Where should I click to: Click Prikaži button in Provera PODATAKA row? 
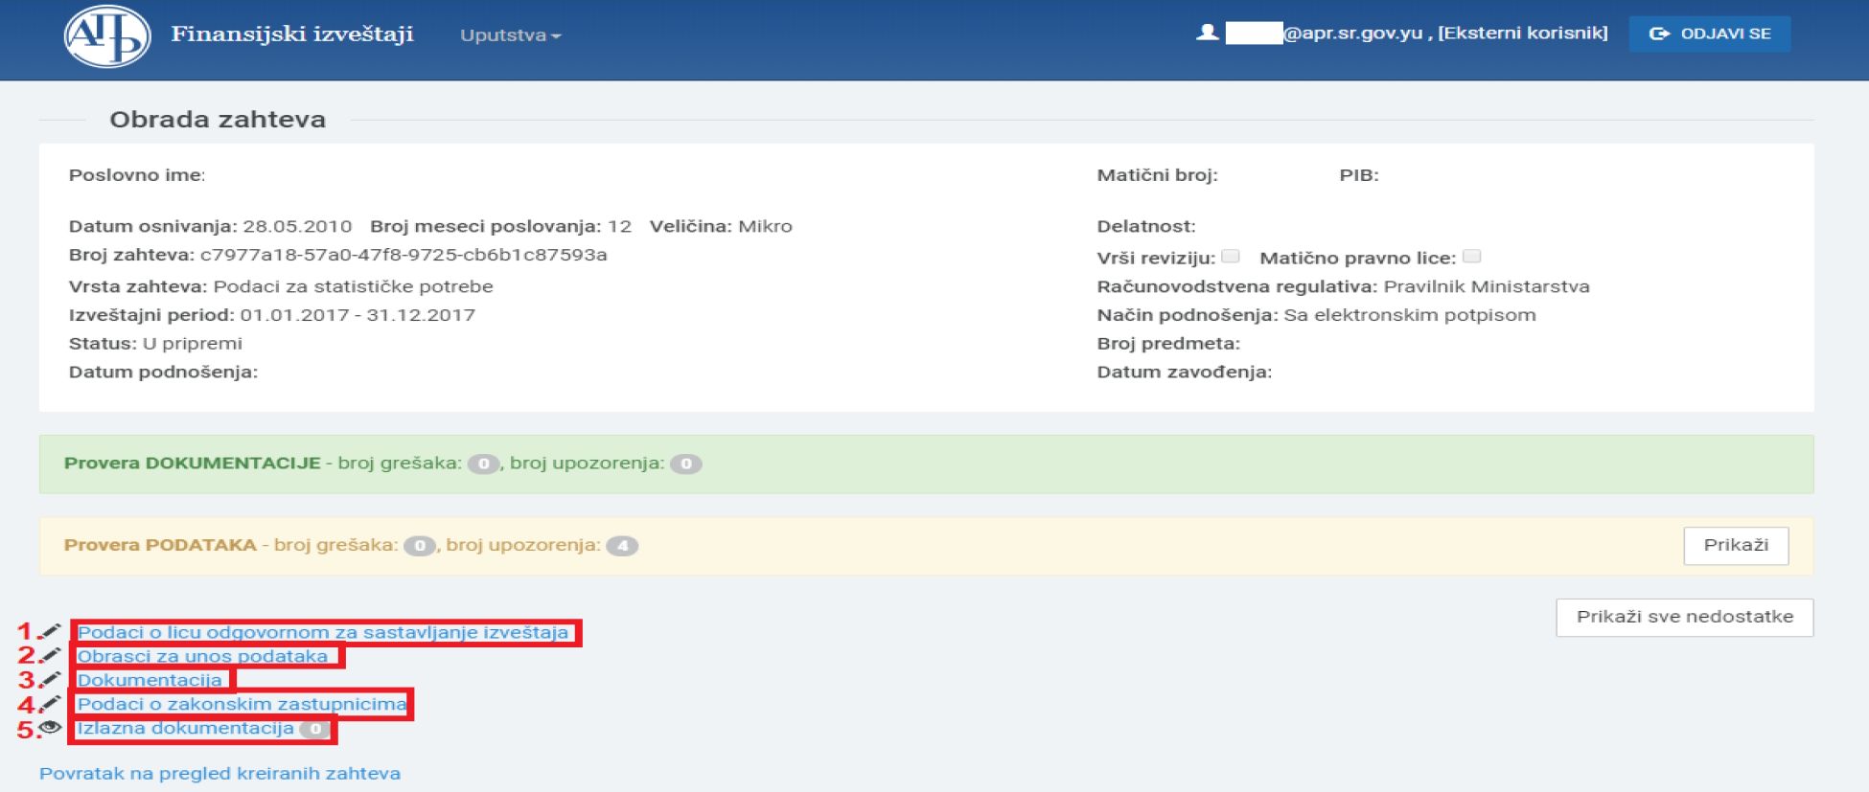pos(1735,546)
